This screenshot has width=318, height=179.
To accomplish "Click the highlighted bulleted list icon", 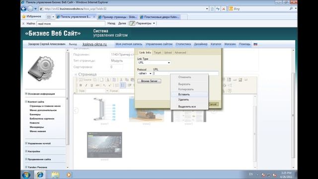I will [123, 85].
